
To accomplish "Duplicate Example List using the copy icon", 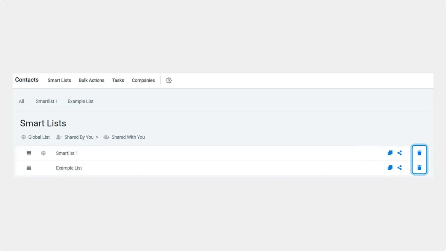I will [x=390, y=168].
